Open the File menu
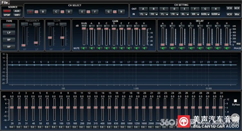 pos(5,3)
